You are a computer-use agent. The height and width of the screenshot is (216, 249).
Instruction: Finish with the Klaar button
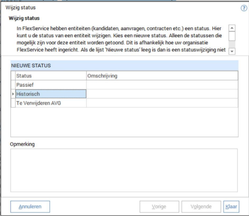[231, 206]
